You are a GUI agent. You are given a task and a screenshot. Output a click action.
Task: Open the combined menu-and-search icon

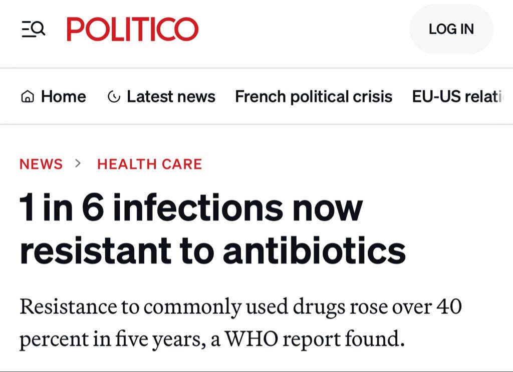point(32,28)
